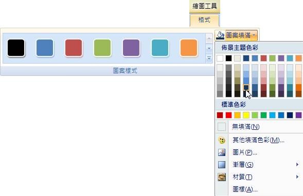Image resolution: width=303 pixels, height=196 pixels.
Task: Apply the purple shape style
Action: click(131, 48)
